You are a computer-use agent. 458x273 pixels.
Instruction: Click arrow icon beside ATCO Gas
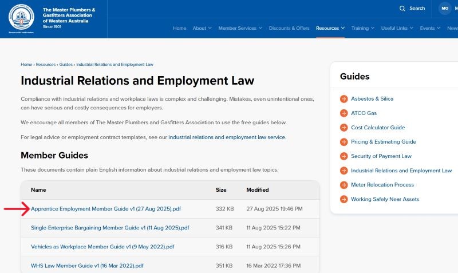click(x=344, y=113)
